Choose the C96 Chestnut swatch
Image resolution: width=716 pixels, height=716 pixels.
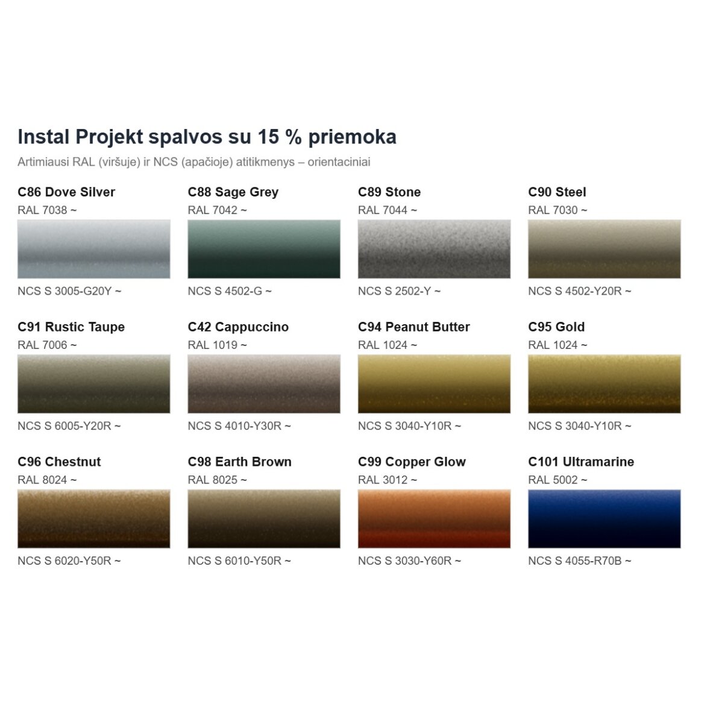click(x=93, y=519)
